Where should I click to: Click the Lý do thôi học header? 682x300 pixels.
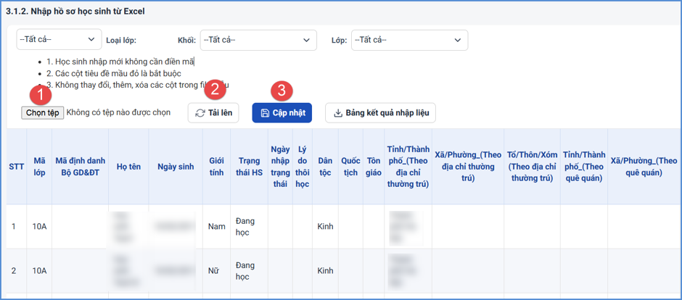[x=303, y=167]
